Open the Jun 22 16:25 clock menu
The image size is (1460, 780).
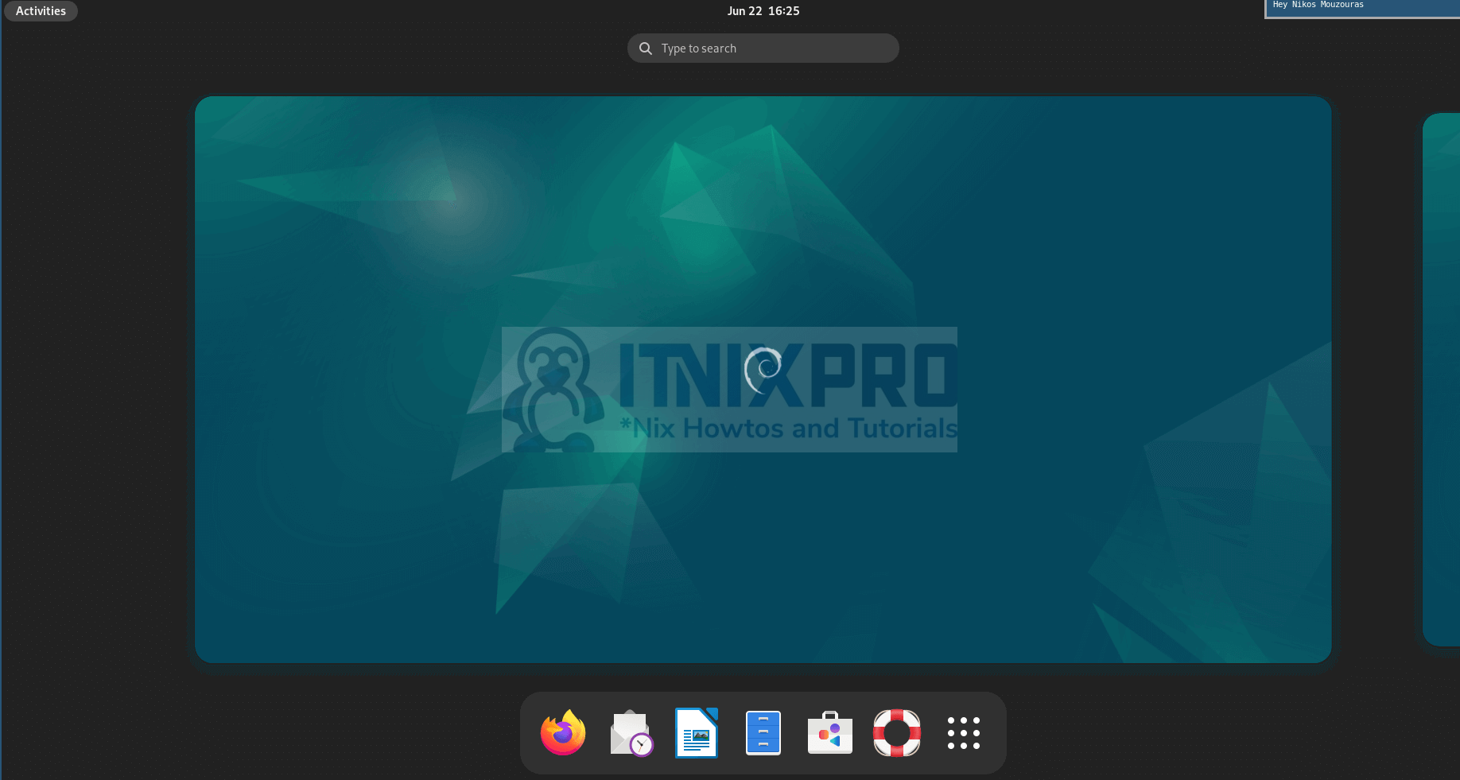[763, 11]
